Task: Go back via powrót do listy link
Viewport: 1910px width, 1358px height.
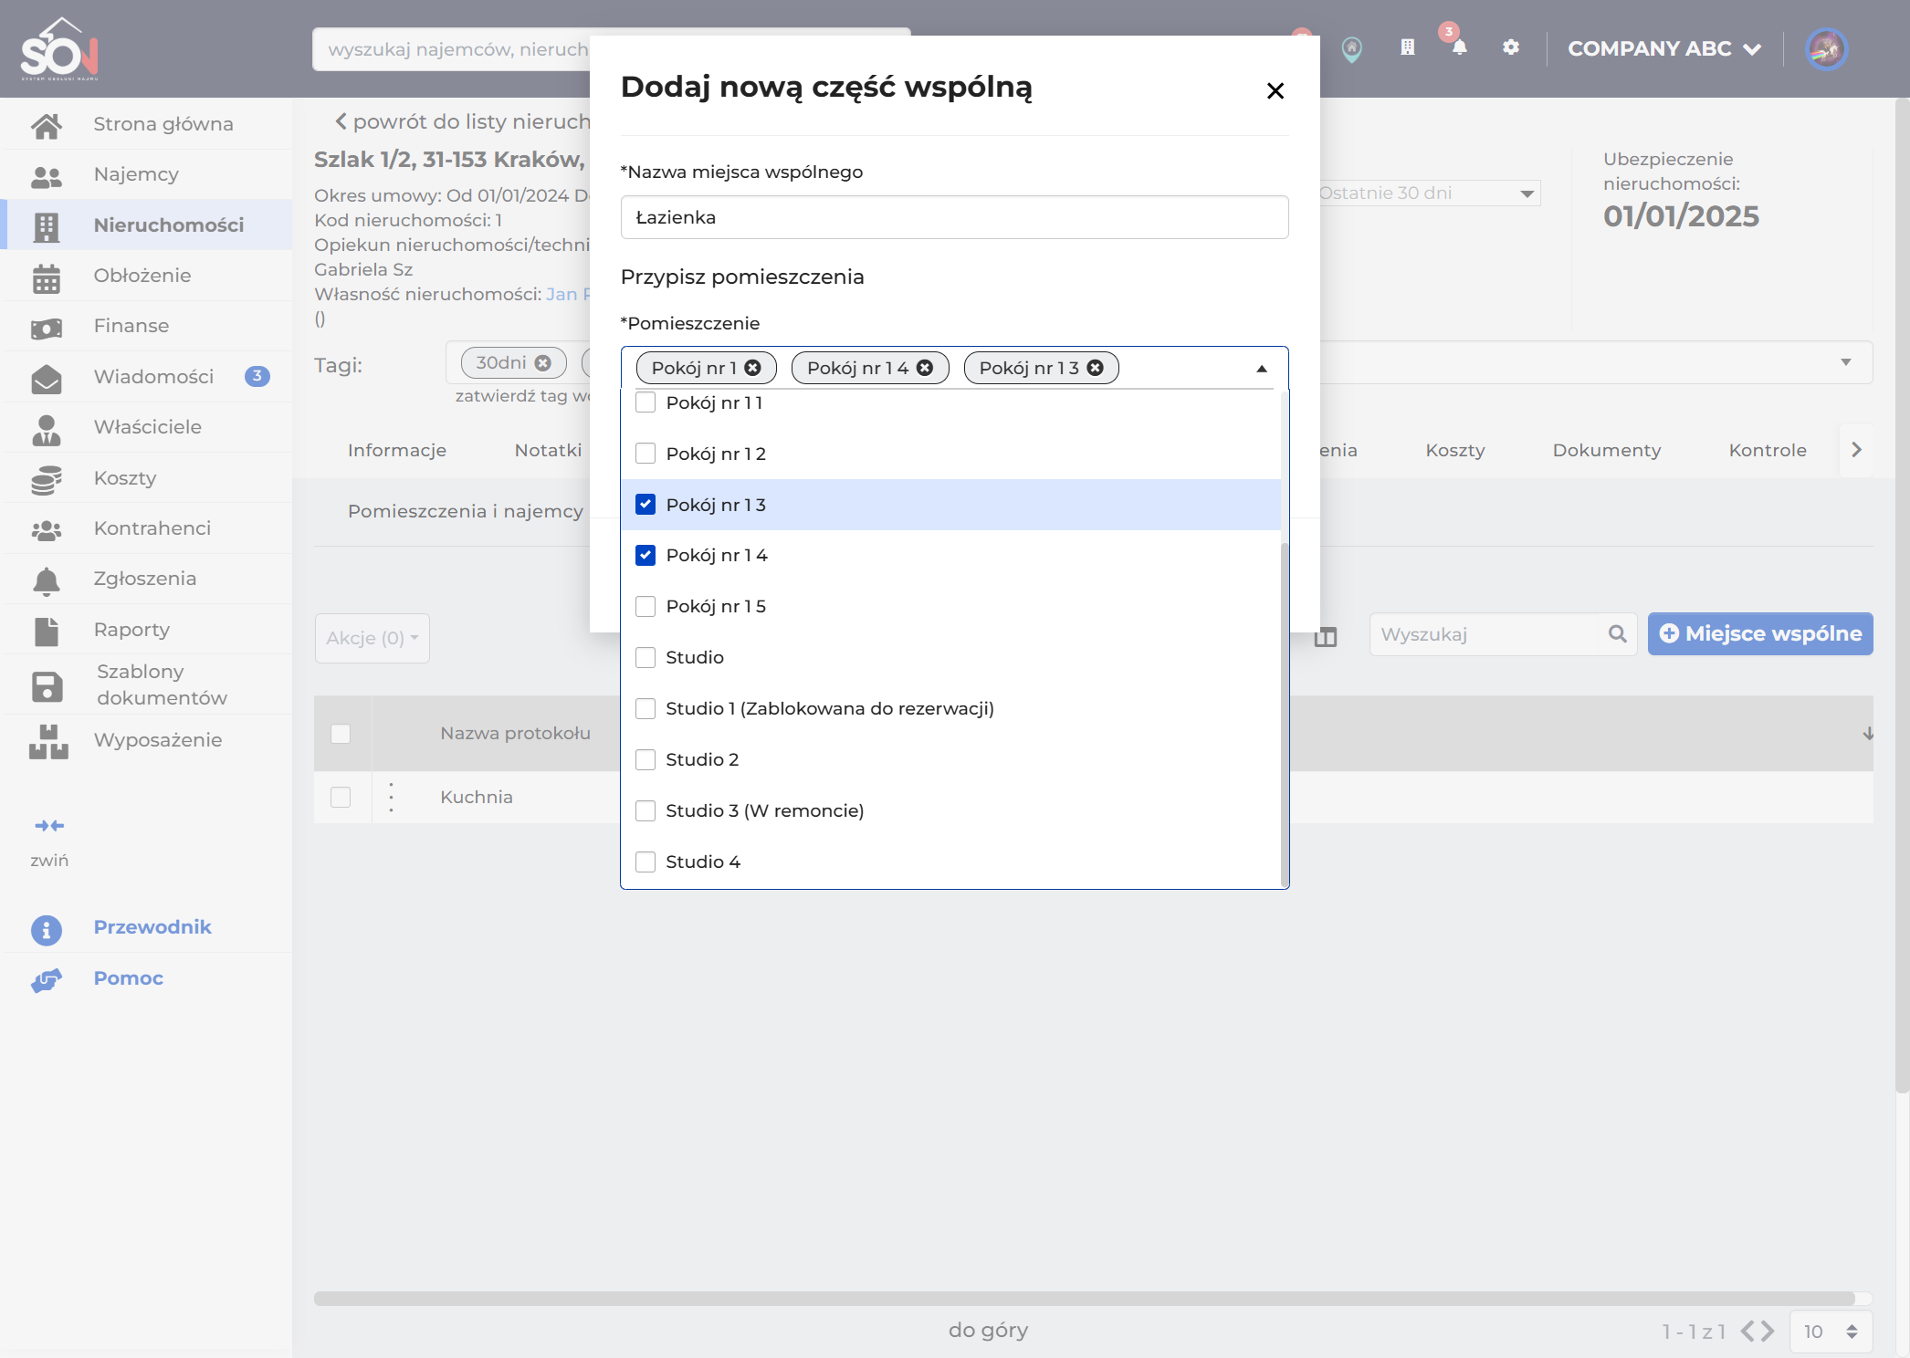Action: 463,122
